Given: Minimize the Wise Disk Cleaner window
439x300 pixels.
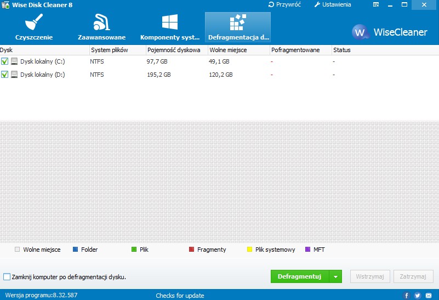Looking at the screenshot, I should click(390, 5).
